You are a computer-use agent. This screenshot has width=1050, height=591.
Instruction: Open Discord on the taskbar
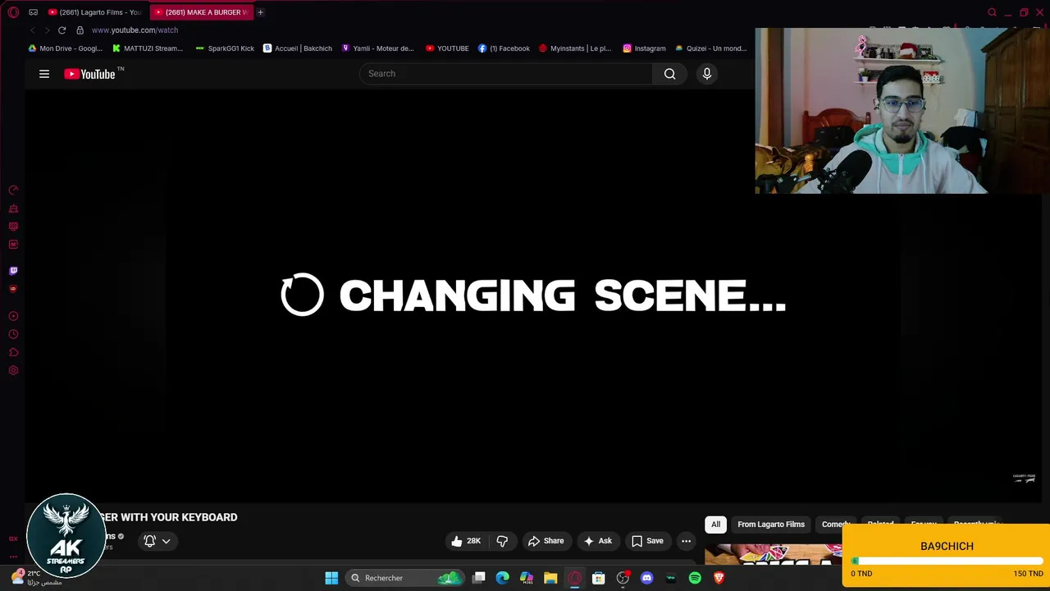pyautogui.click(x=646, y=578)
